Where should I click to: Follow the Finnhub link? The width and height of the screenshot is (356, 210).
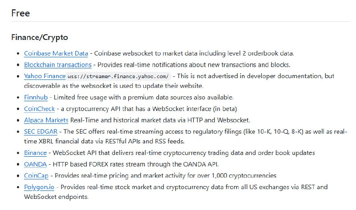pyautogui.click(x=34, y=97)
